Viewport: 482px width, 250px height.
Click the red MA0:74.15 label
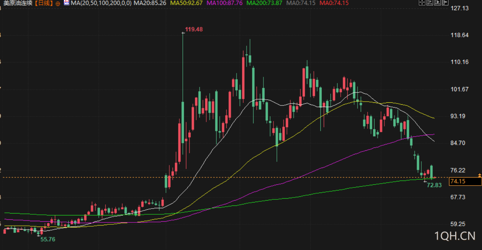334,3
